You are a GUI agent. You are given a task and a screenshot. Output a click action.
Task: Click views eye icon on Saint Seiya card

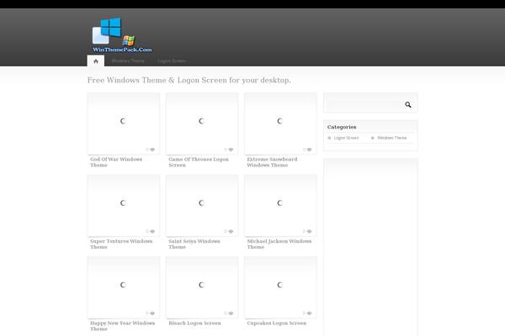coord(231,232)
